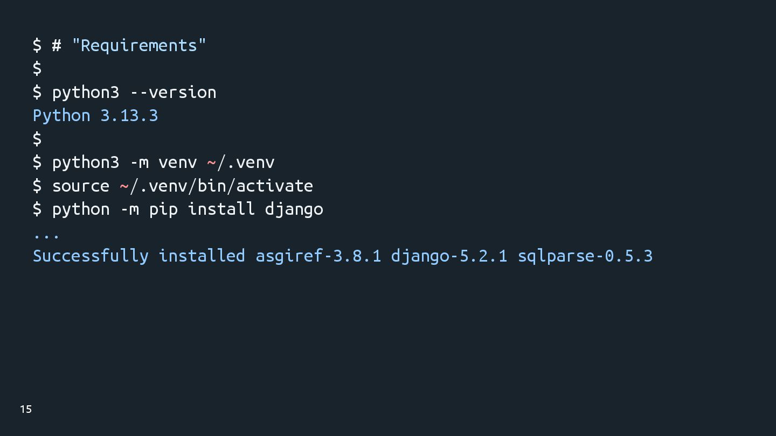The image size is (776, 436).
Task: Click the slide number 15
Action: [x=26, y=409]
